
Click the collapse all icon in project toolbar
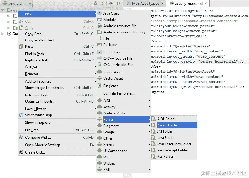[x=102, y=3]
